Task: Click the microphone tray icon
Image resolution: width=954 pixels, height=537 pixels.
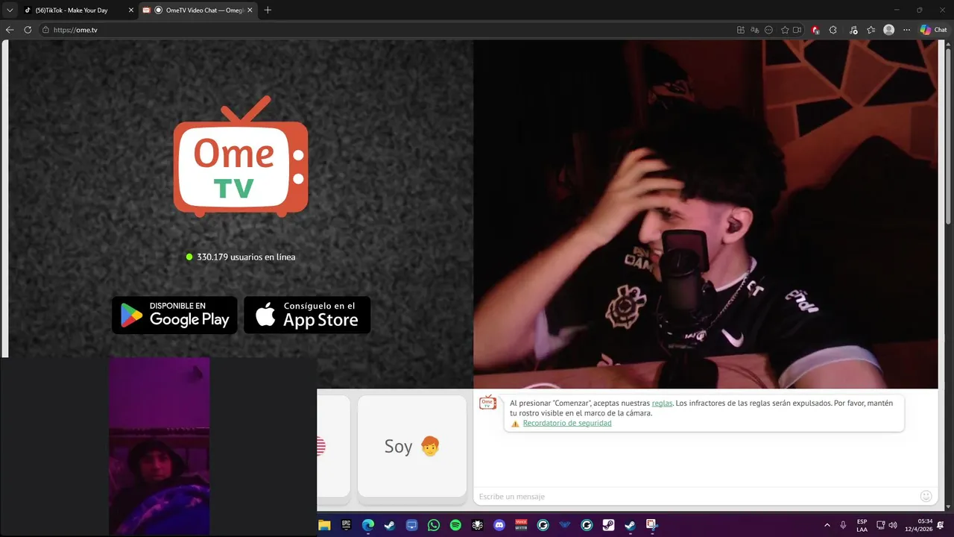Action: pyautogui.click(x=843, y=525)
